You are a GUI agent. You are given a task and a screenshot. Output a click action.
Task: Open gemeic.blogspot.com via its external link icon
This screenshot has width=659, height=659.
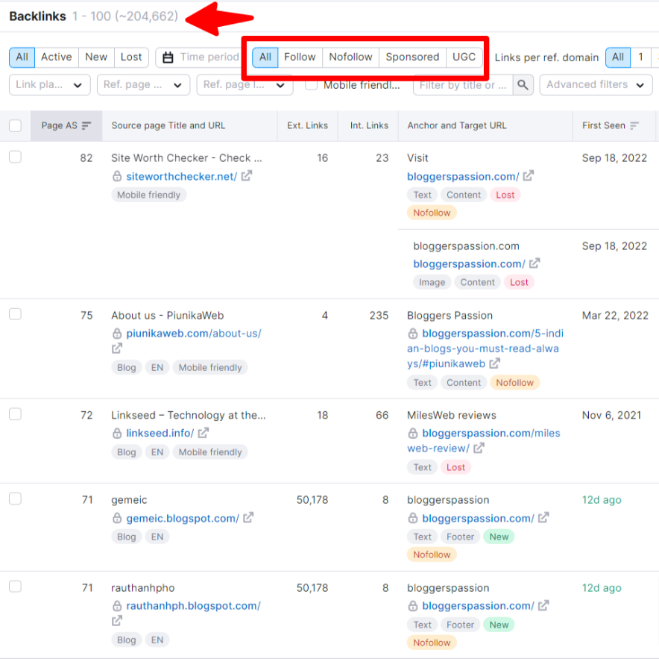246,518
